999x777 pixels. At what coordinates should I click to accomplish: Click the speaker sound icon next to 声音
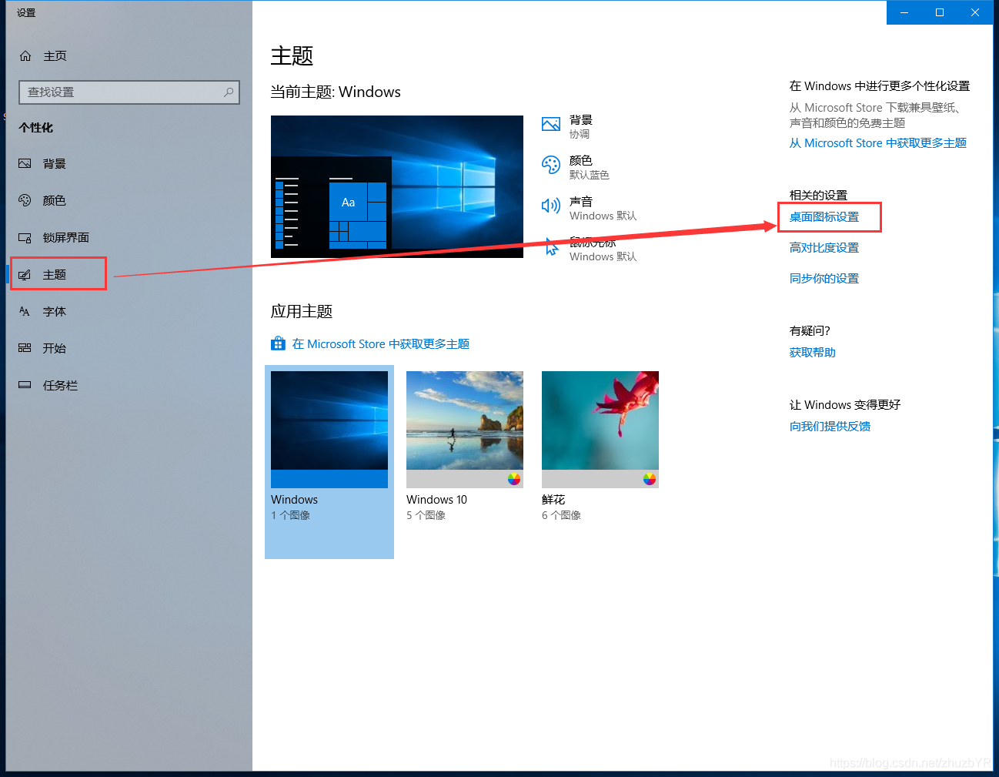(551, 206)
